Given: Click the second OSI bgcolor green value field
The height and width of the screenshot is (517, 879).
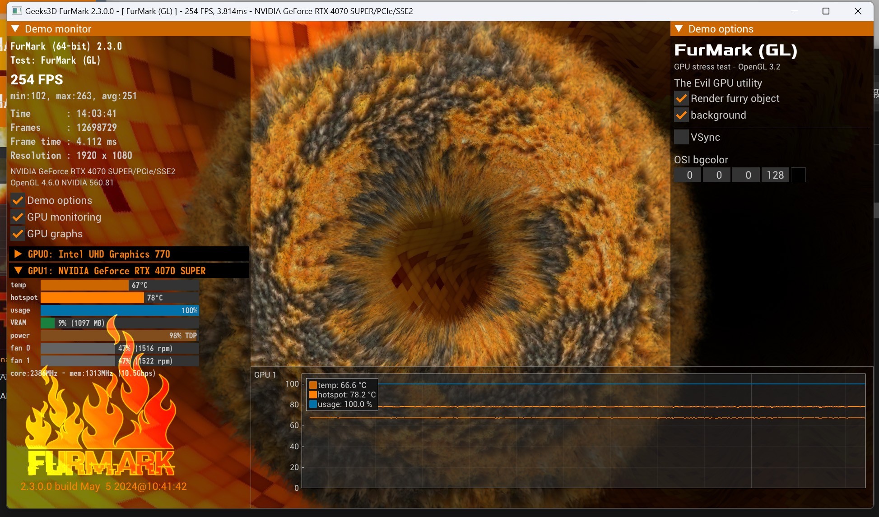Looking at the screenshot, I should [x=717, y=175].
